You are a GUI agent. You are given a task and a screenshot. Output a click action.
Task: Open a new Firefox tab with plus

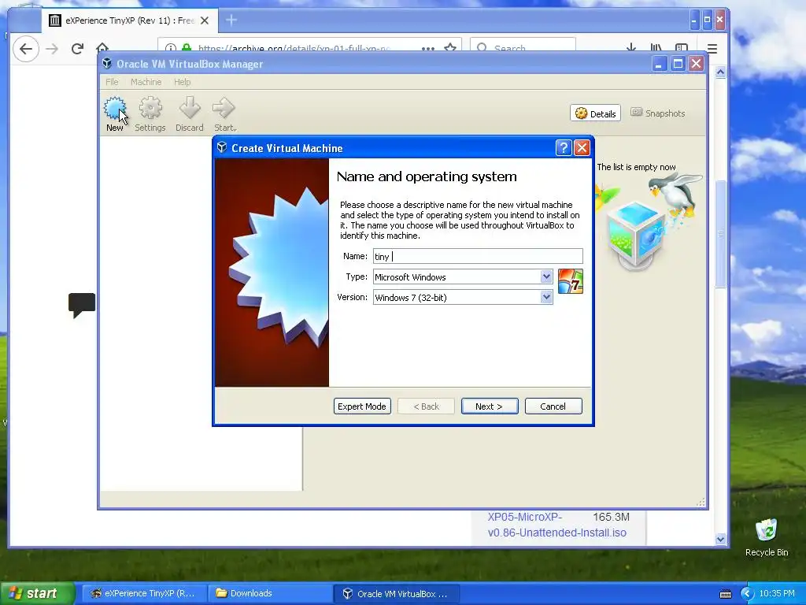[x=231, y=20]
